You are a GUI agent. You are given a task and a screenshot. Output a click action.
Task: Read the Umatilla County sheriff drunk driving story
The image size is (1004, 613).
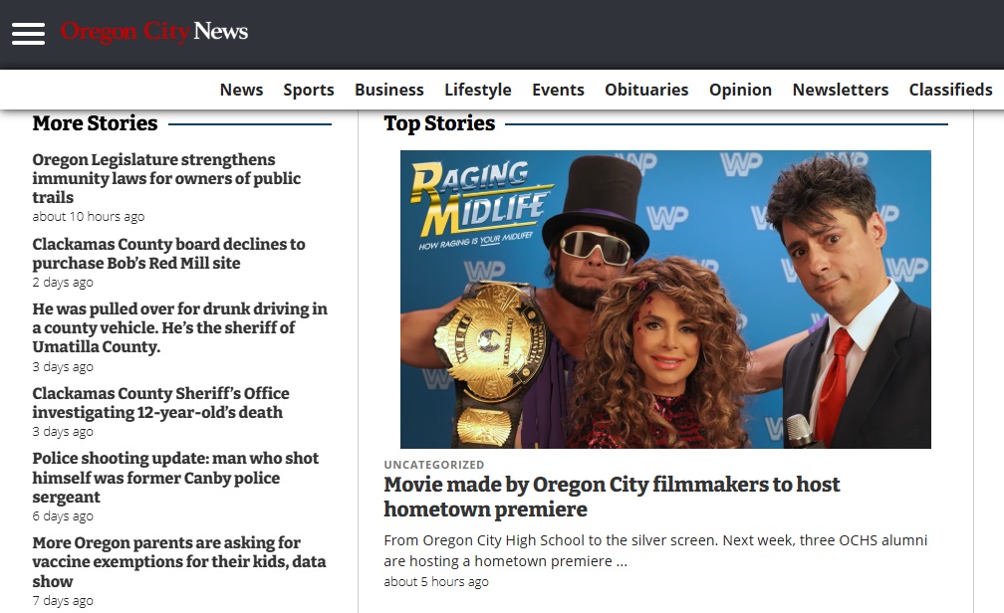[180, 327]
